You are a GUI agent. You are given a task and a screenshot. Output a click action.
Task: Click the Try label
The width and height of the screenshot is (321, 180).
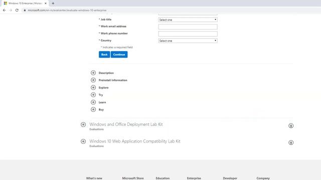click(101, 95)
